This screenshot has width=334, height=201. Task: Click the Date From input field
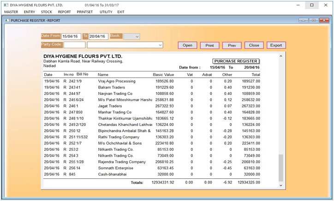[71, 36]
